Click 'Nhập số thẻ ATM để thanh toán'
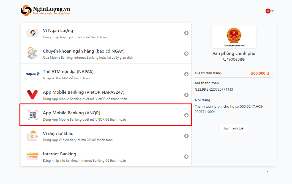The width and height of the screenshot is (292, 184). (x=66, y=78)
